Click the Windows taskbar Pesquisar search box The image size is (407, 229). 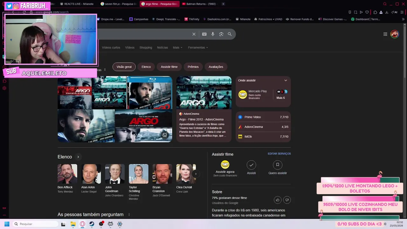click(35, 224)
